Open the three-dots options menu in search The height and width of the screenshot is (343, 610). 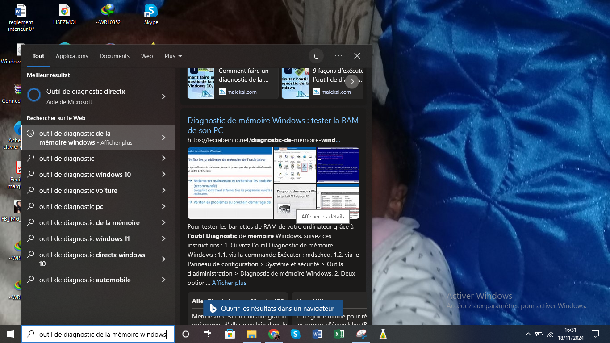click(x=338, y=56)
